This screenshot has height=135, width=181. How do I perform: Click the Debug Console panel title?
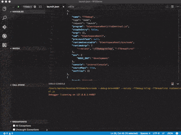[57, 84]
